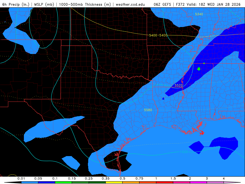Click the legend value 4
This screenshot has height=184, width=245.
click(x=224, y=178)
